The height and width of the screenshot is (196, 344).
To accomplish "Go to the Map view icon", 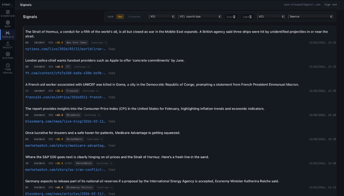I will 7,24.
